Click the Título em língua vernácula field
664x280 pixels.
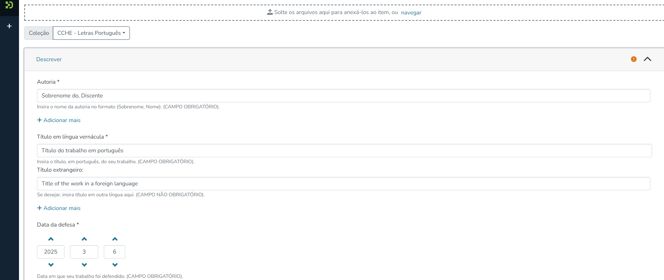pyautogui.click(x=344, y=151)
